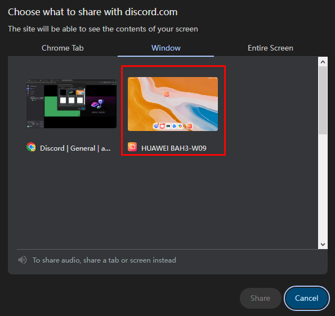The image size is (335, 316).
Task: Click the Share button
Action: (x=260, y=298)
